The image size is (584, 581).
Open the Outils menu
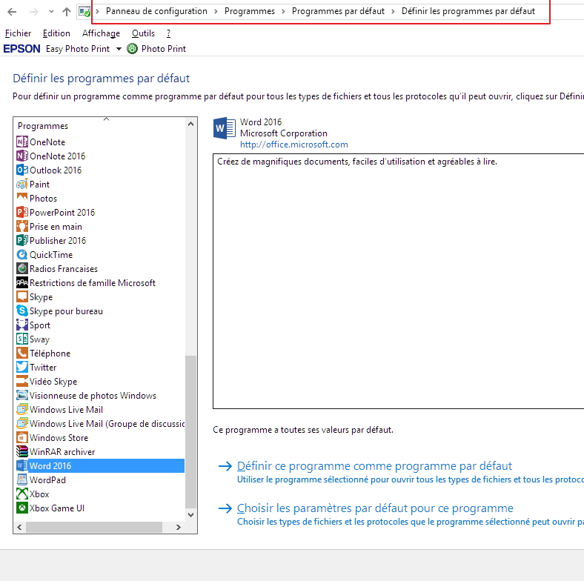pyautogui.click(x=143, y=33)
